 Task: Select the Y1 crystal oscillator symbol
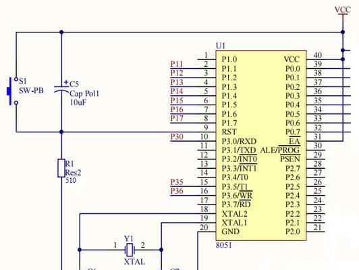click(130, 250)
